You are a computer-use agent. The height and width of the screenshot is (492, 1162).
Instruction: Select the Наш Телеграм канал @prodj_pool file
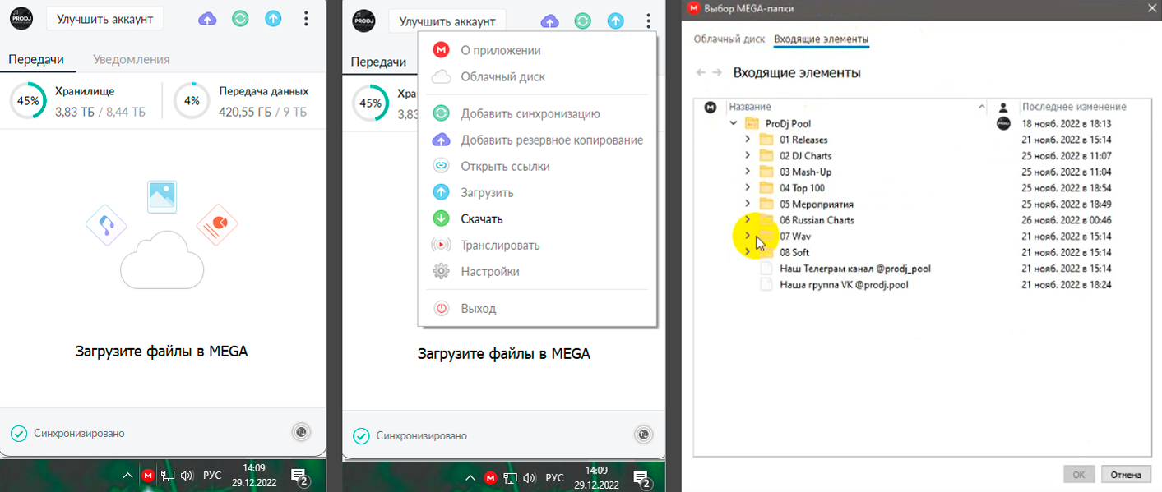point(854,269)
